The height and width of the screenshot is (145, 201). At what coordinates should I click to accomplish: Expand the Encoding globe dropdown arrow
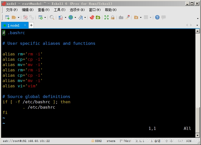75,17
